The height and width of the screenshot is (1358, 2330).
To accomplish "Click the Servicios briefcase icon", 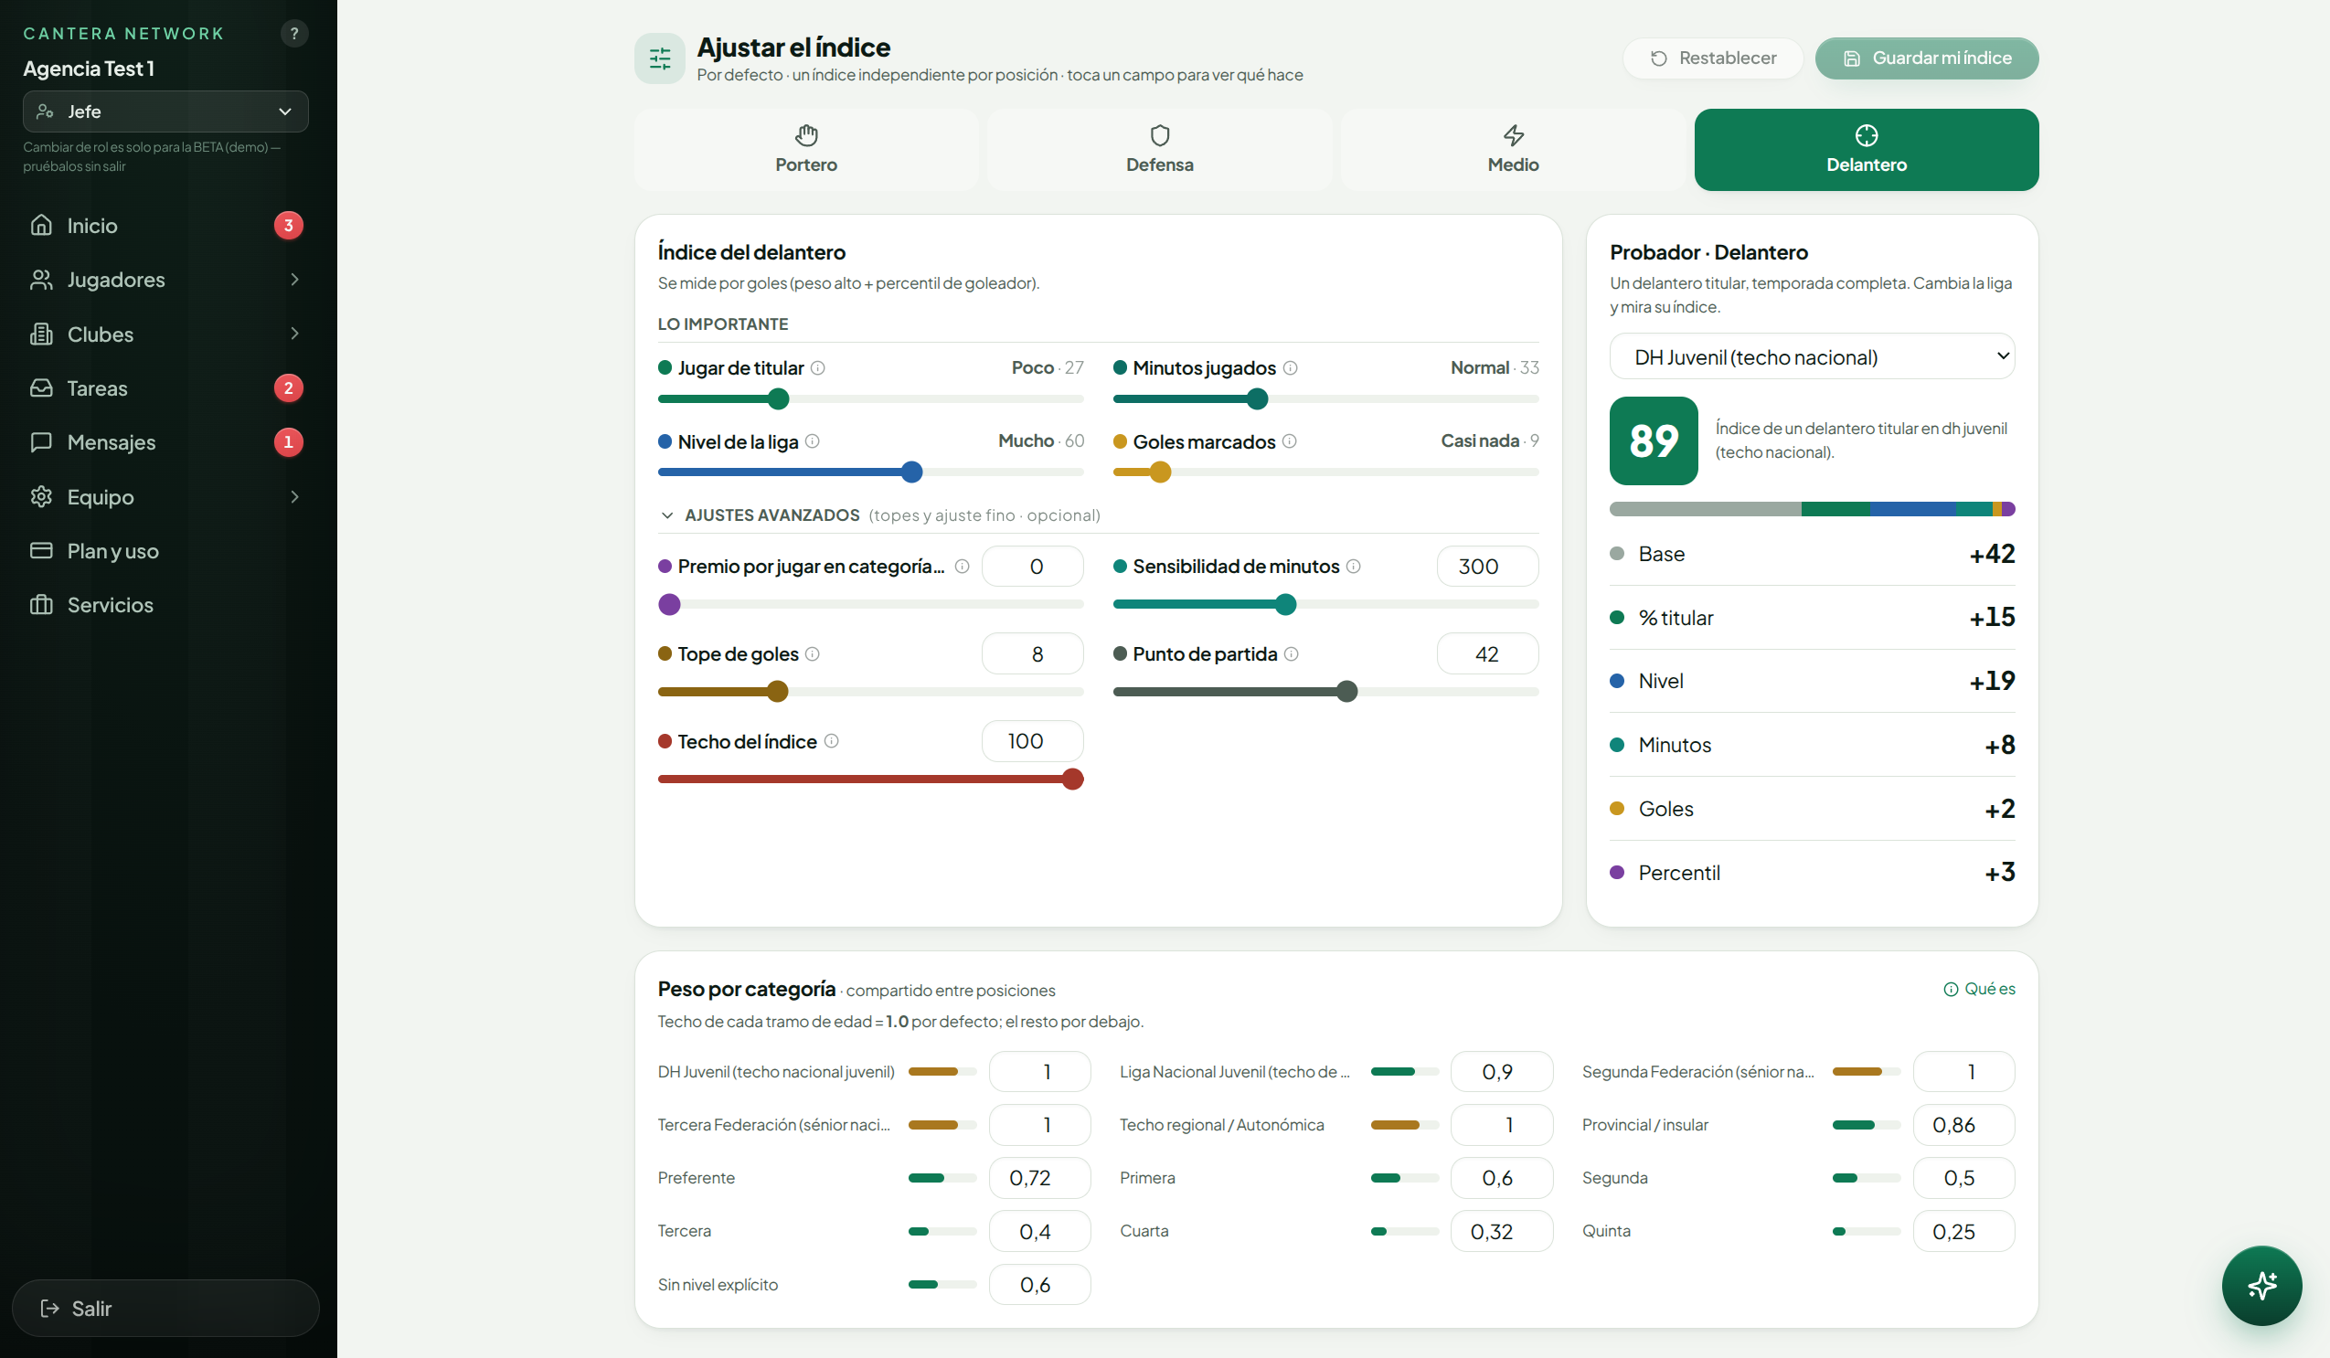I will tap(42, 605).
